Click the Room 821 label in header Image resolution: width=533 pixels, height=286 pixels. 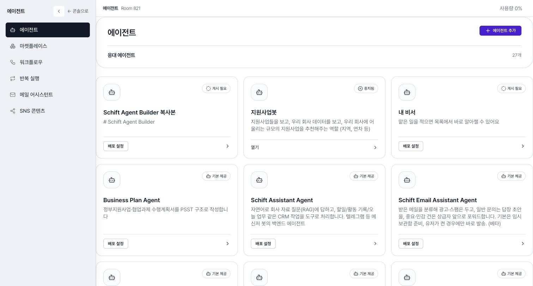point(131,8)
